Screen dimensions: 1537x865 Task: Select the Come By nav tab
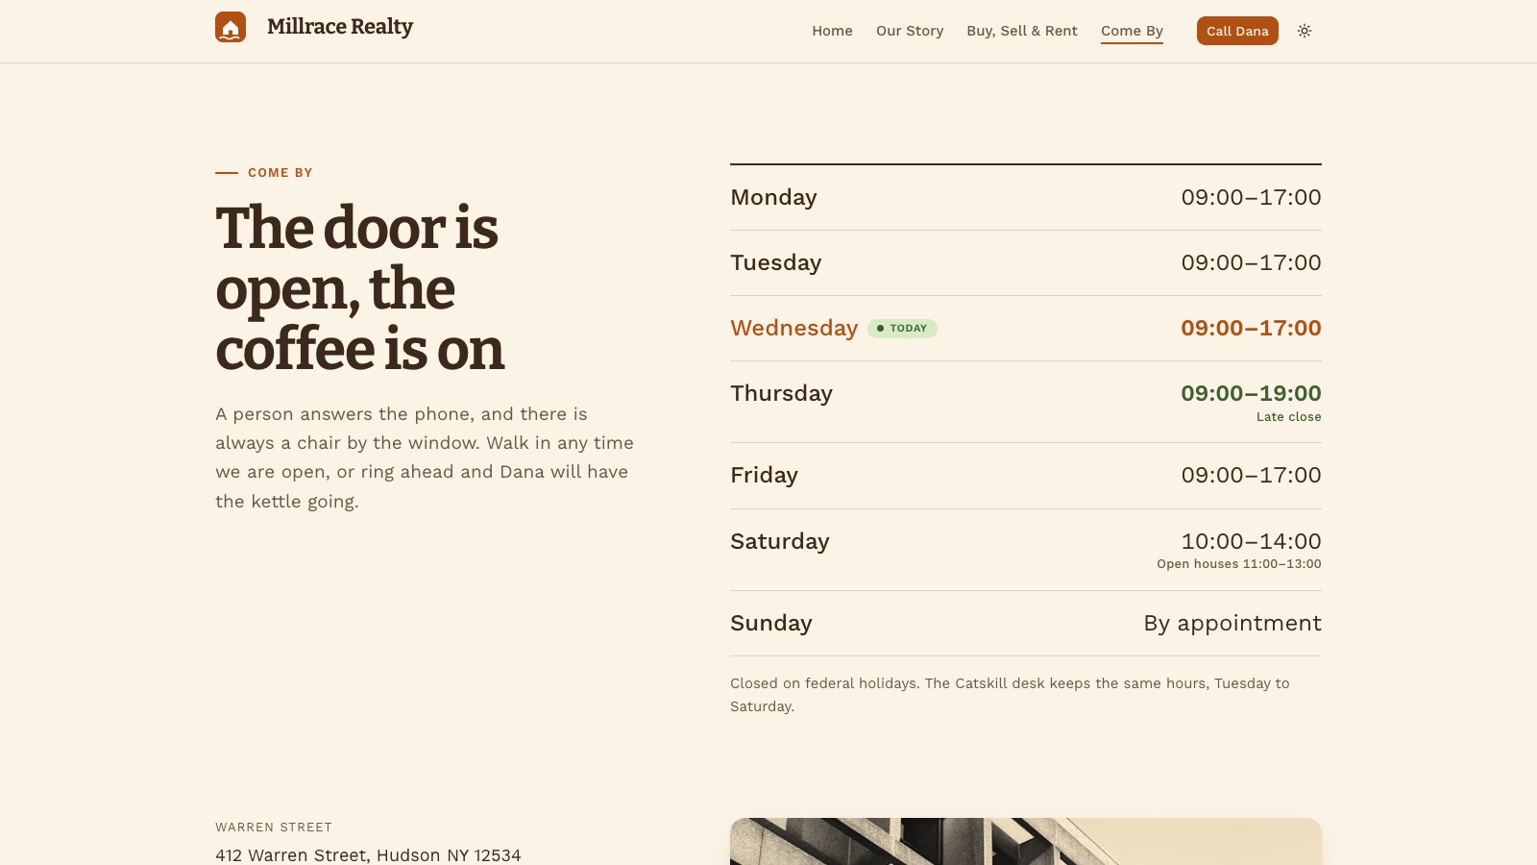pyautogui.click(x=1132, y=31)
